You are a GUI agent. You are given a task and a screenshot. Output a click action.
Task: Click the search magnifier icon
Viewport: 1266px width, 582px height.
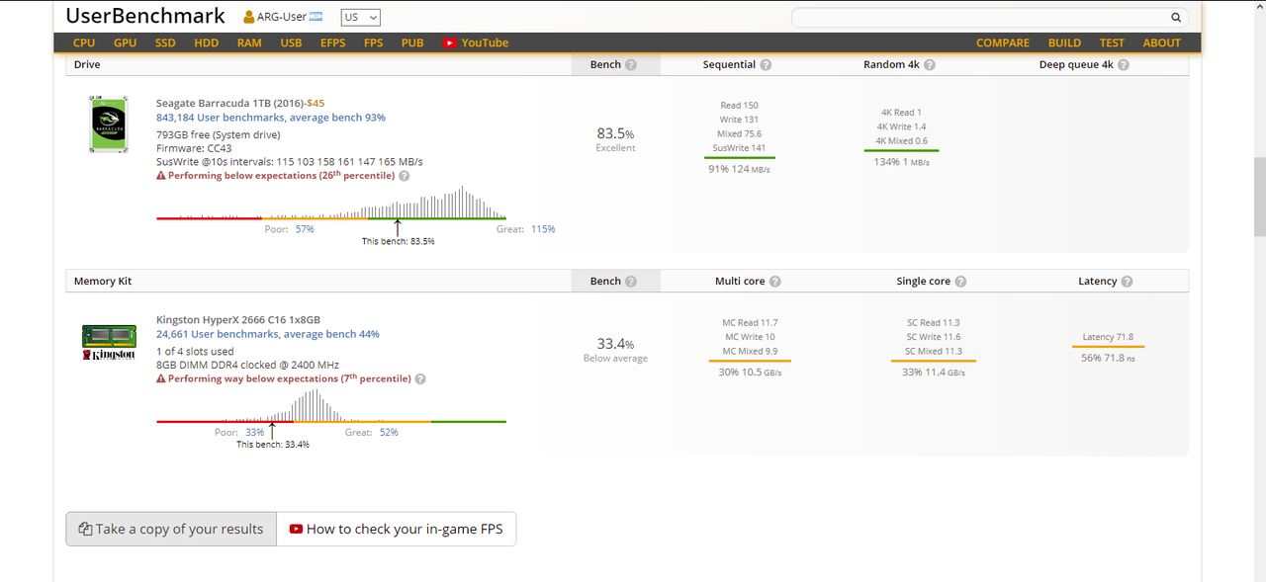pyautogui.click(x=1176, y=18)
